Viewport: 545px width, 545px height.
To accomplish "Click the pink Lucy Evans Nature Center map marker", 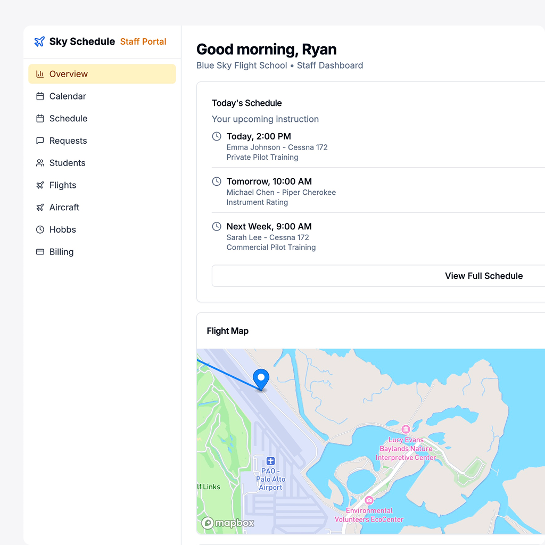I will tap(406, 429).
